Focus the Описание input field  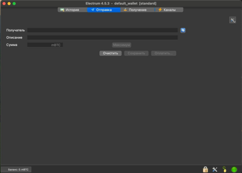tap(103, 37)
